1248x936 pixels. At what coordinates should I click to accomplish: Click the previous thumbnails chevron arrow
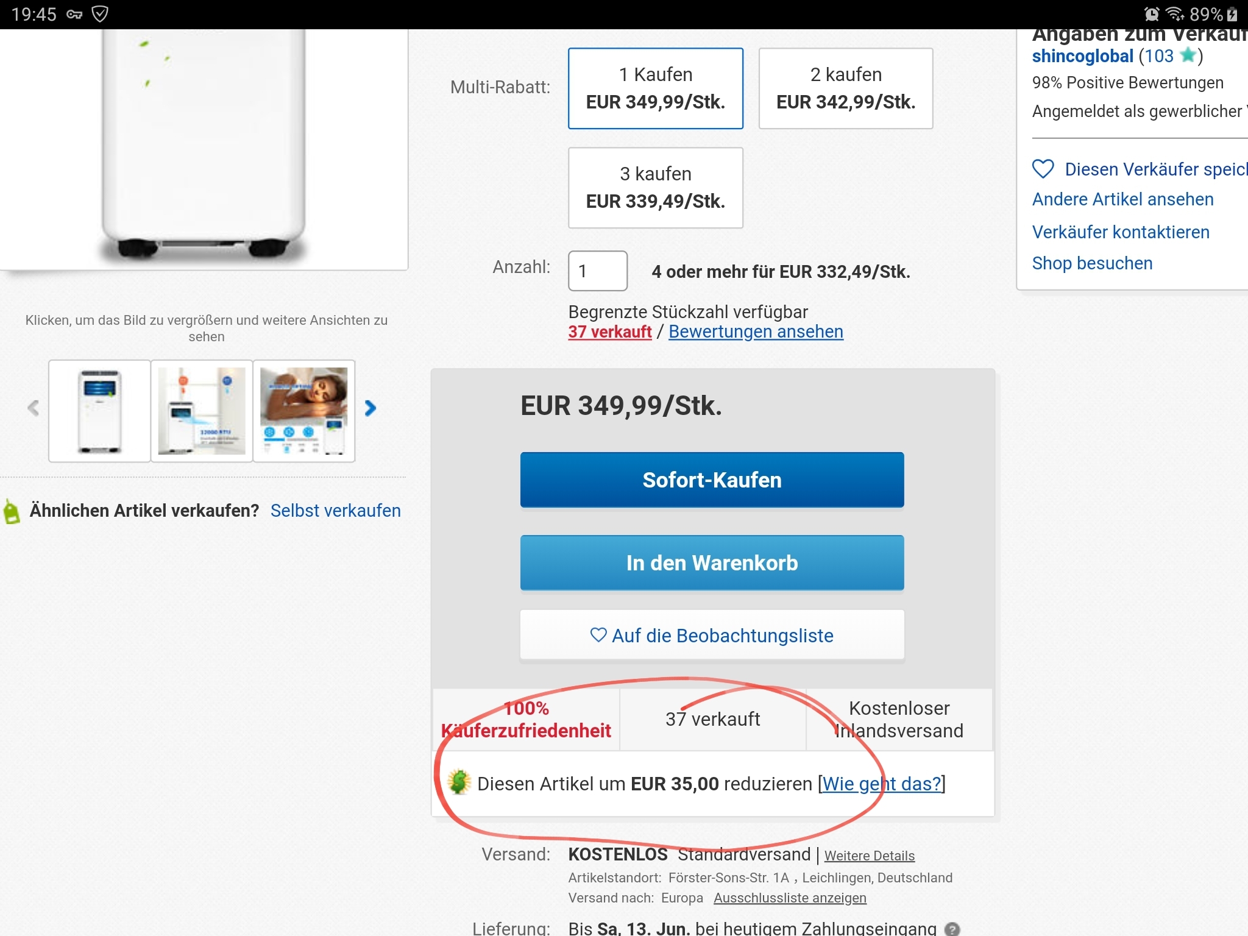34,408
